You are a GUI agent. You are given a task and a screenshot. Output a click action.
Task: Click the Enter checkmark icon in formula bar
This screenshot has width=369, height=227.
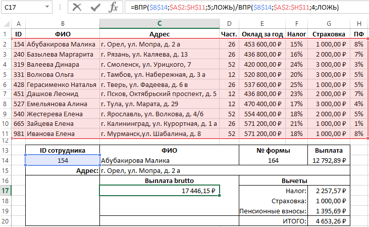[x=95, y=7]
